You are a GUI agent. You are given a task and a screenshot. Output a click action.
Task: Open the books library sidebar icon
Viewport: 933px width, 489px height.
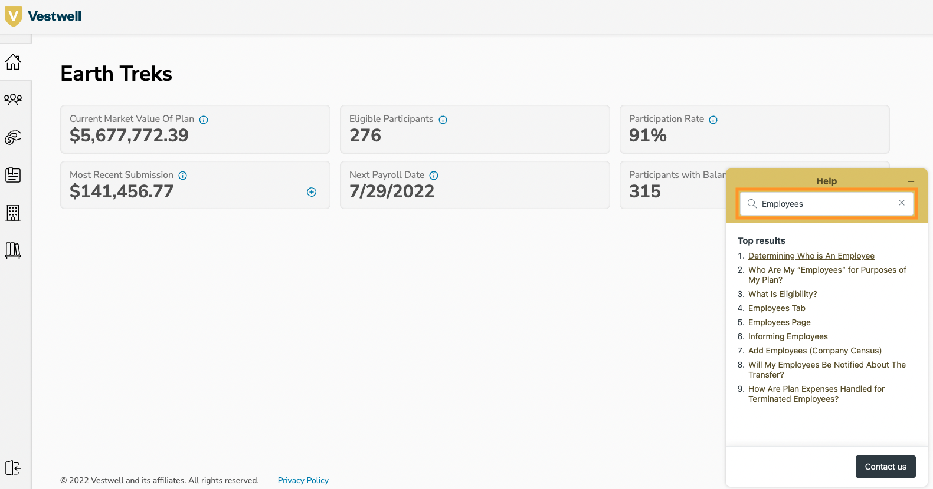tap(13, 250)
